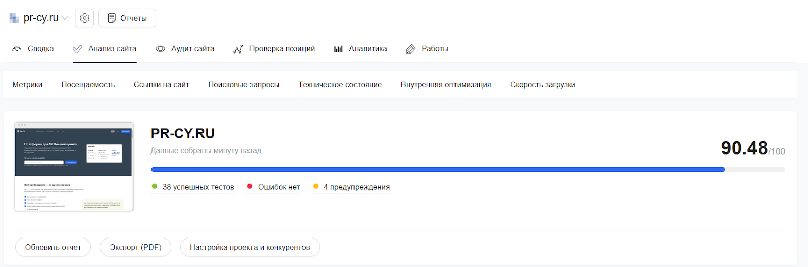808x267 pixels.
Task: Click the Аудит сайта eye icon
Action: [x=160, y=49]
